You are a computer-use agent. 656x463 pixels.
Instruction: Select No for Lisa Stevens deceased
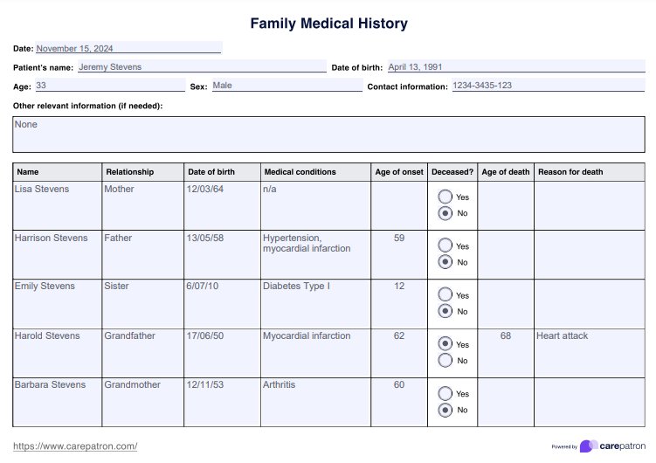[x=445, y=212]
